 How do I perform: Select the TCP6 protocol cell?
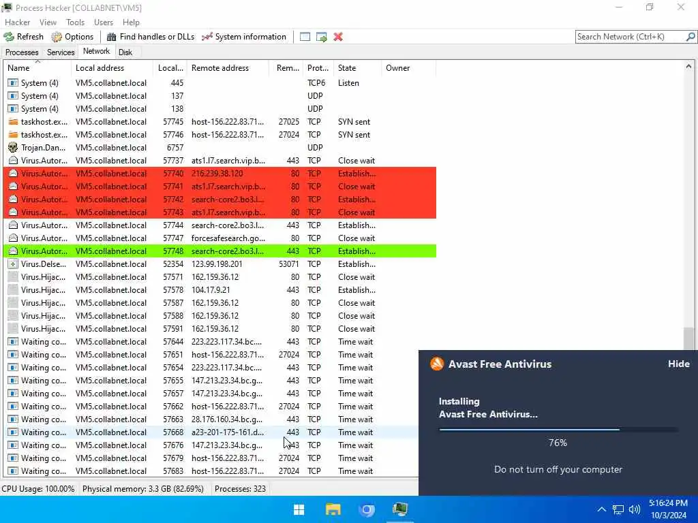[316, 83]
